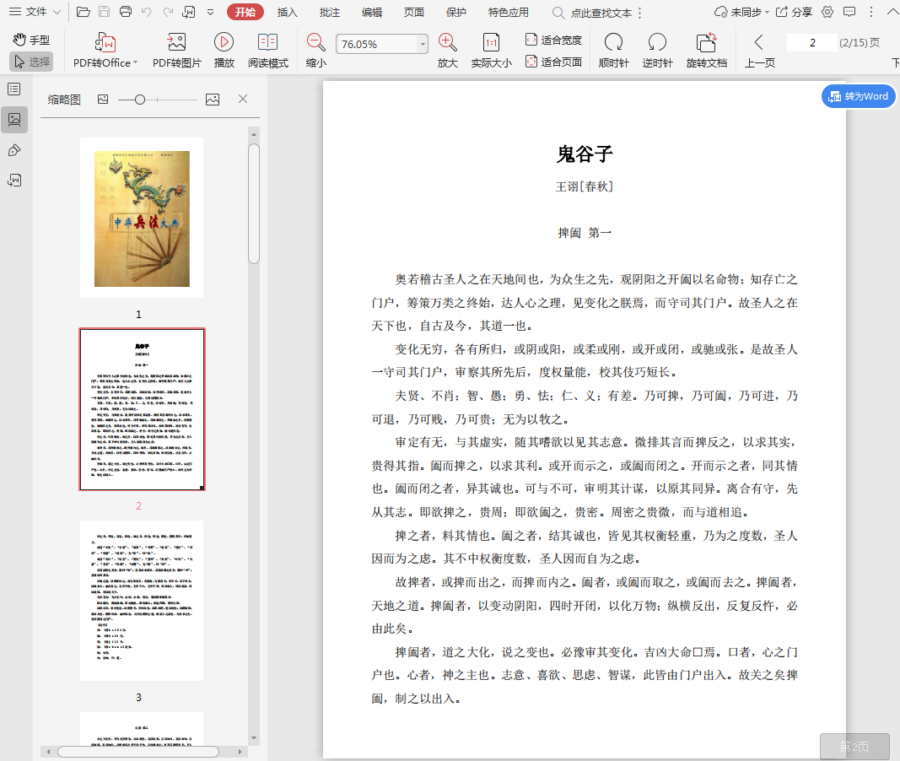This screenshot has height=761, width=900.
Task: Open the bookmarks outline sidebar panel
Action: tap(14, 89)
